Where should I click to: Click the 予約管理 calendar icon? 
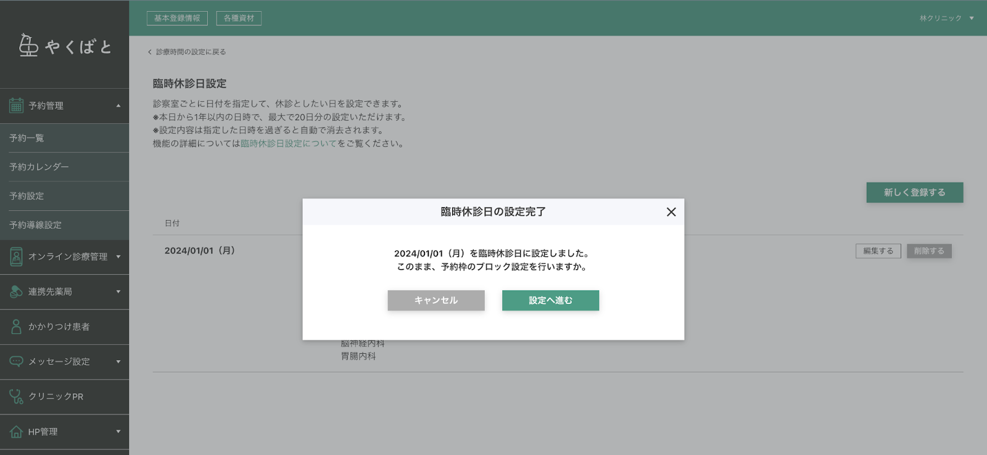16,105
